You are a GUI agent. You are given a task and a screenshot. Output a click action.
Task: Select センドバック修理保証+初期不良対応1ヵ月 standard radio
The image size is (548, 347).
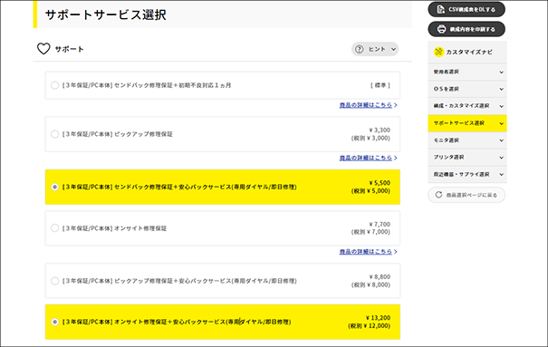click(55, 85)
